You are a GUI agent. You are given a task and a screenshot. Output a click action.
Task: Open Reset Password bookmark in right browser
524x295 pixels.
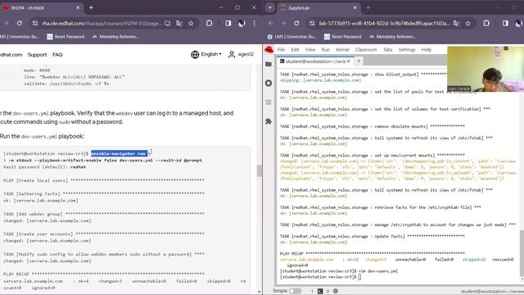tap(343, 36)
